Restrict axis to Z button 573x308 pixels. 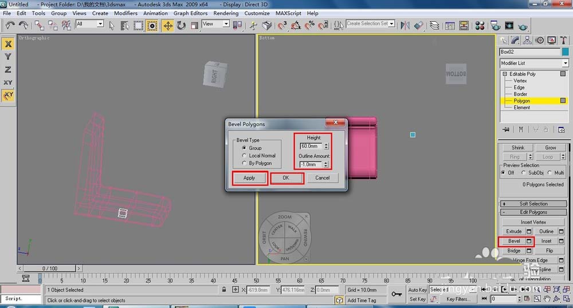8,69
